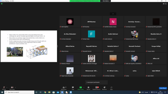Open the View Options dropdown
This screenshot has width=168, height=94.
click(x=106, y=1)
